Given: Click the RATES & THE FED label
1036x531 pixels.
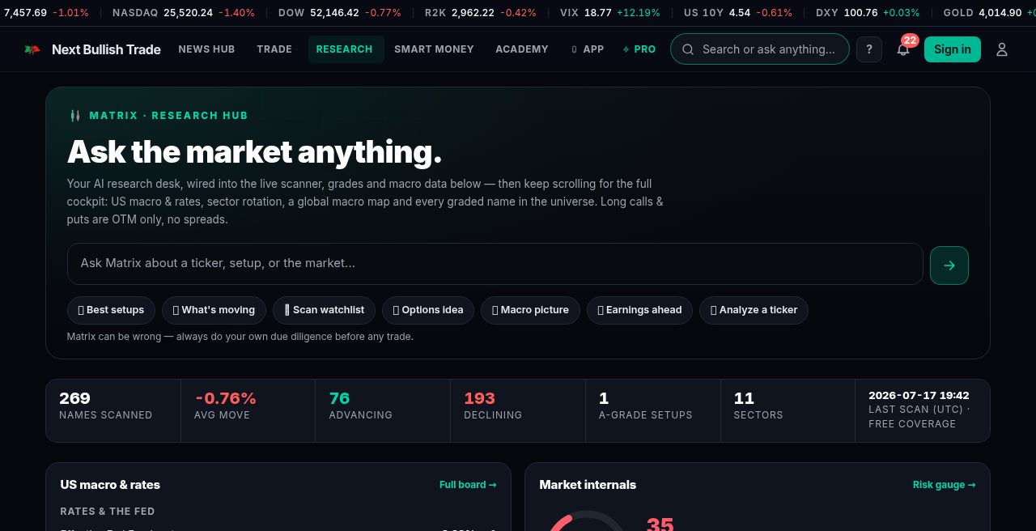Looking at the screenshot, I should [108, 512].
